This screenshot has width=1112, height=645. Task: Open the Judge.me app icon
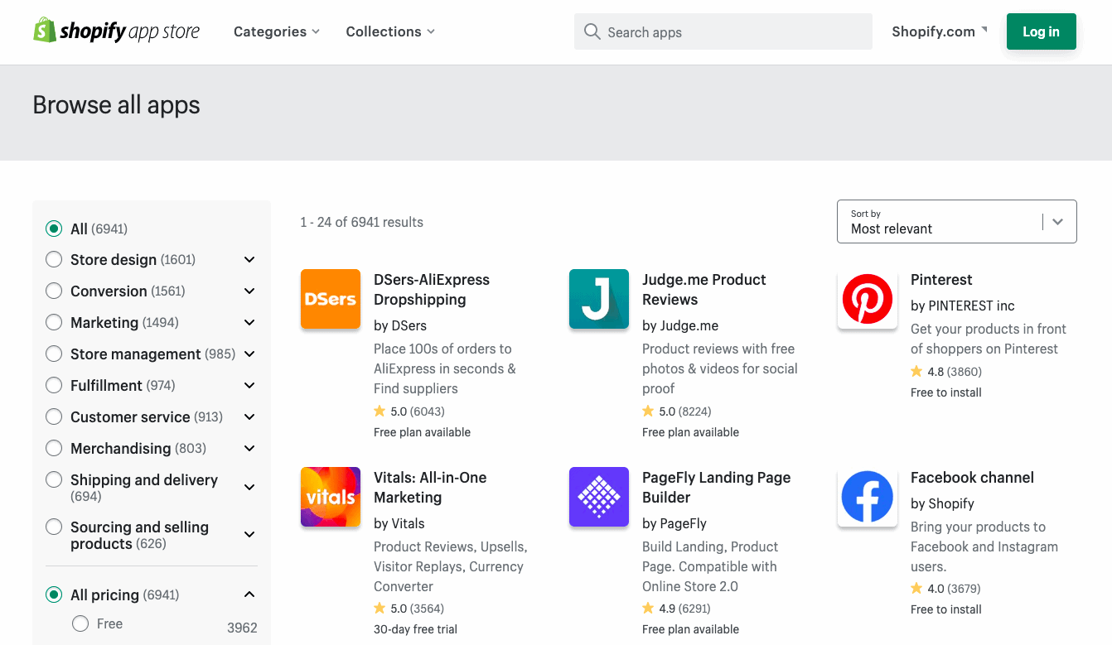(598, 299)
